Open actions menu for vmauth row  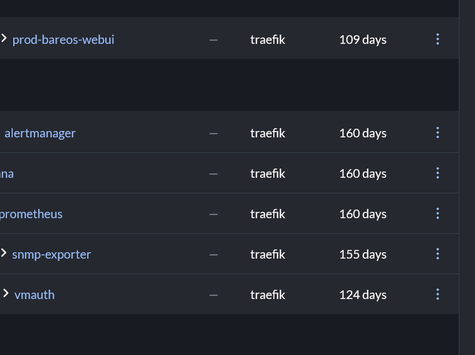pos(437,294)
